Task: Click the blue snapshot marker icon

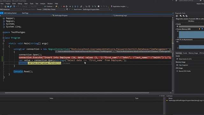Action: 202,29
